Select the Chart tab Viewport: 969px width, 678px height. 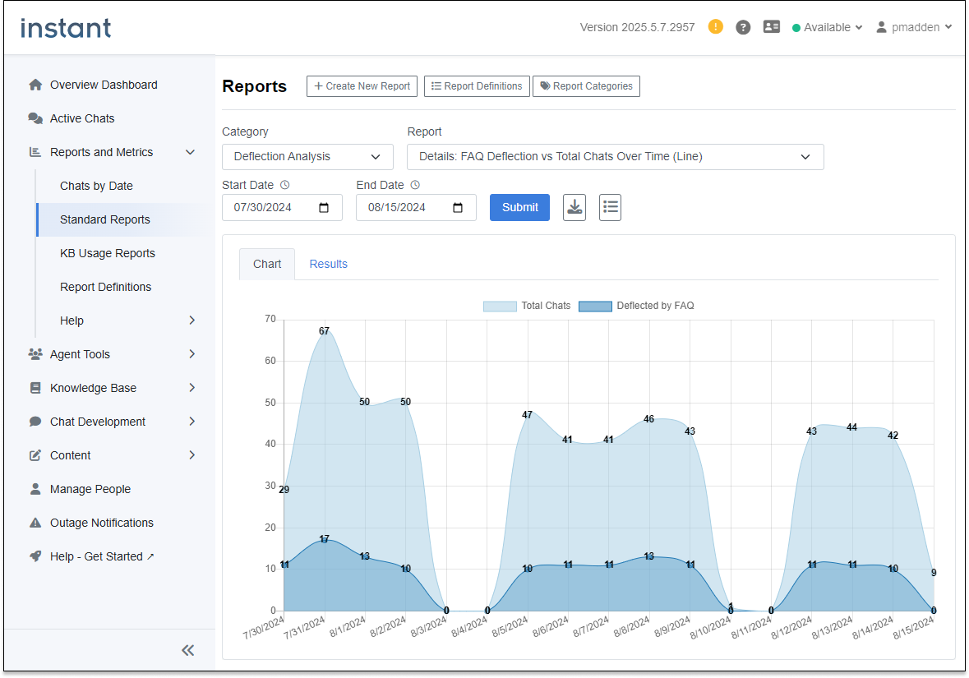click(x=267, y=264)
